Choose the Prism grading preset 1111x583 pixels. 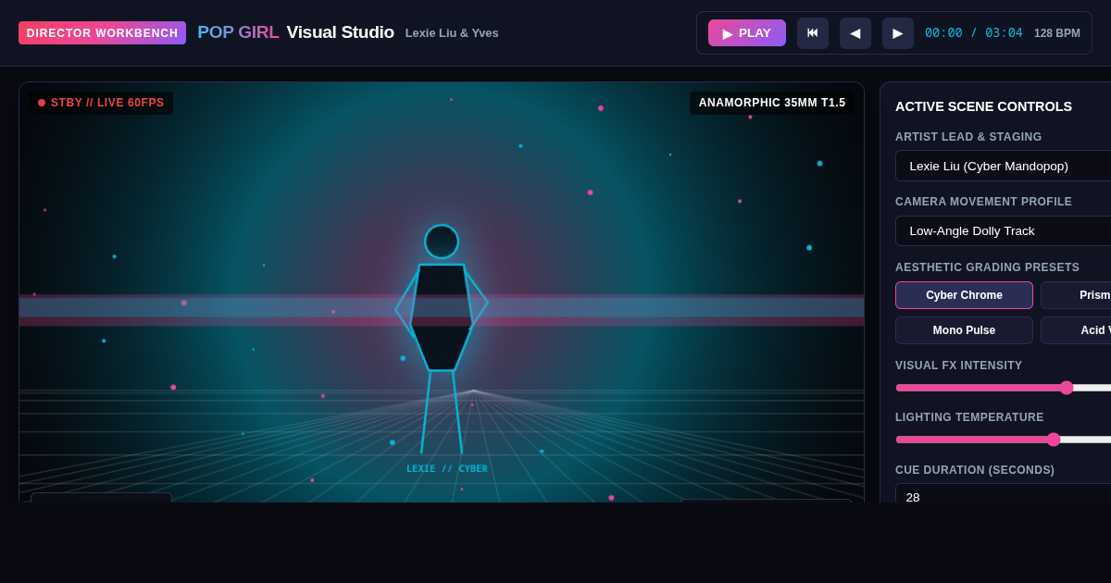[1077, 295]
